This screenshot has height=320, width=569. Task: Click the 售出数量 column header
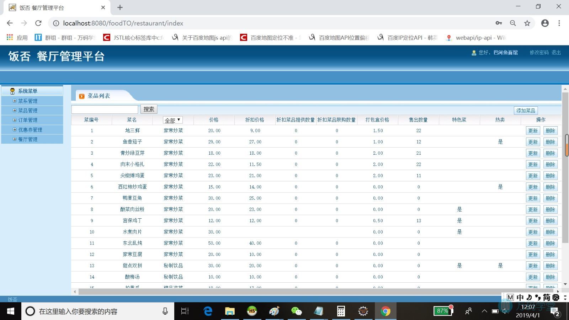(x=418, y=120)
